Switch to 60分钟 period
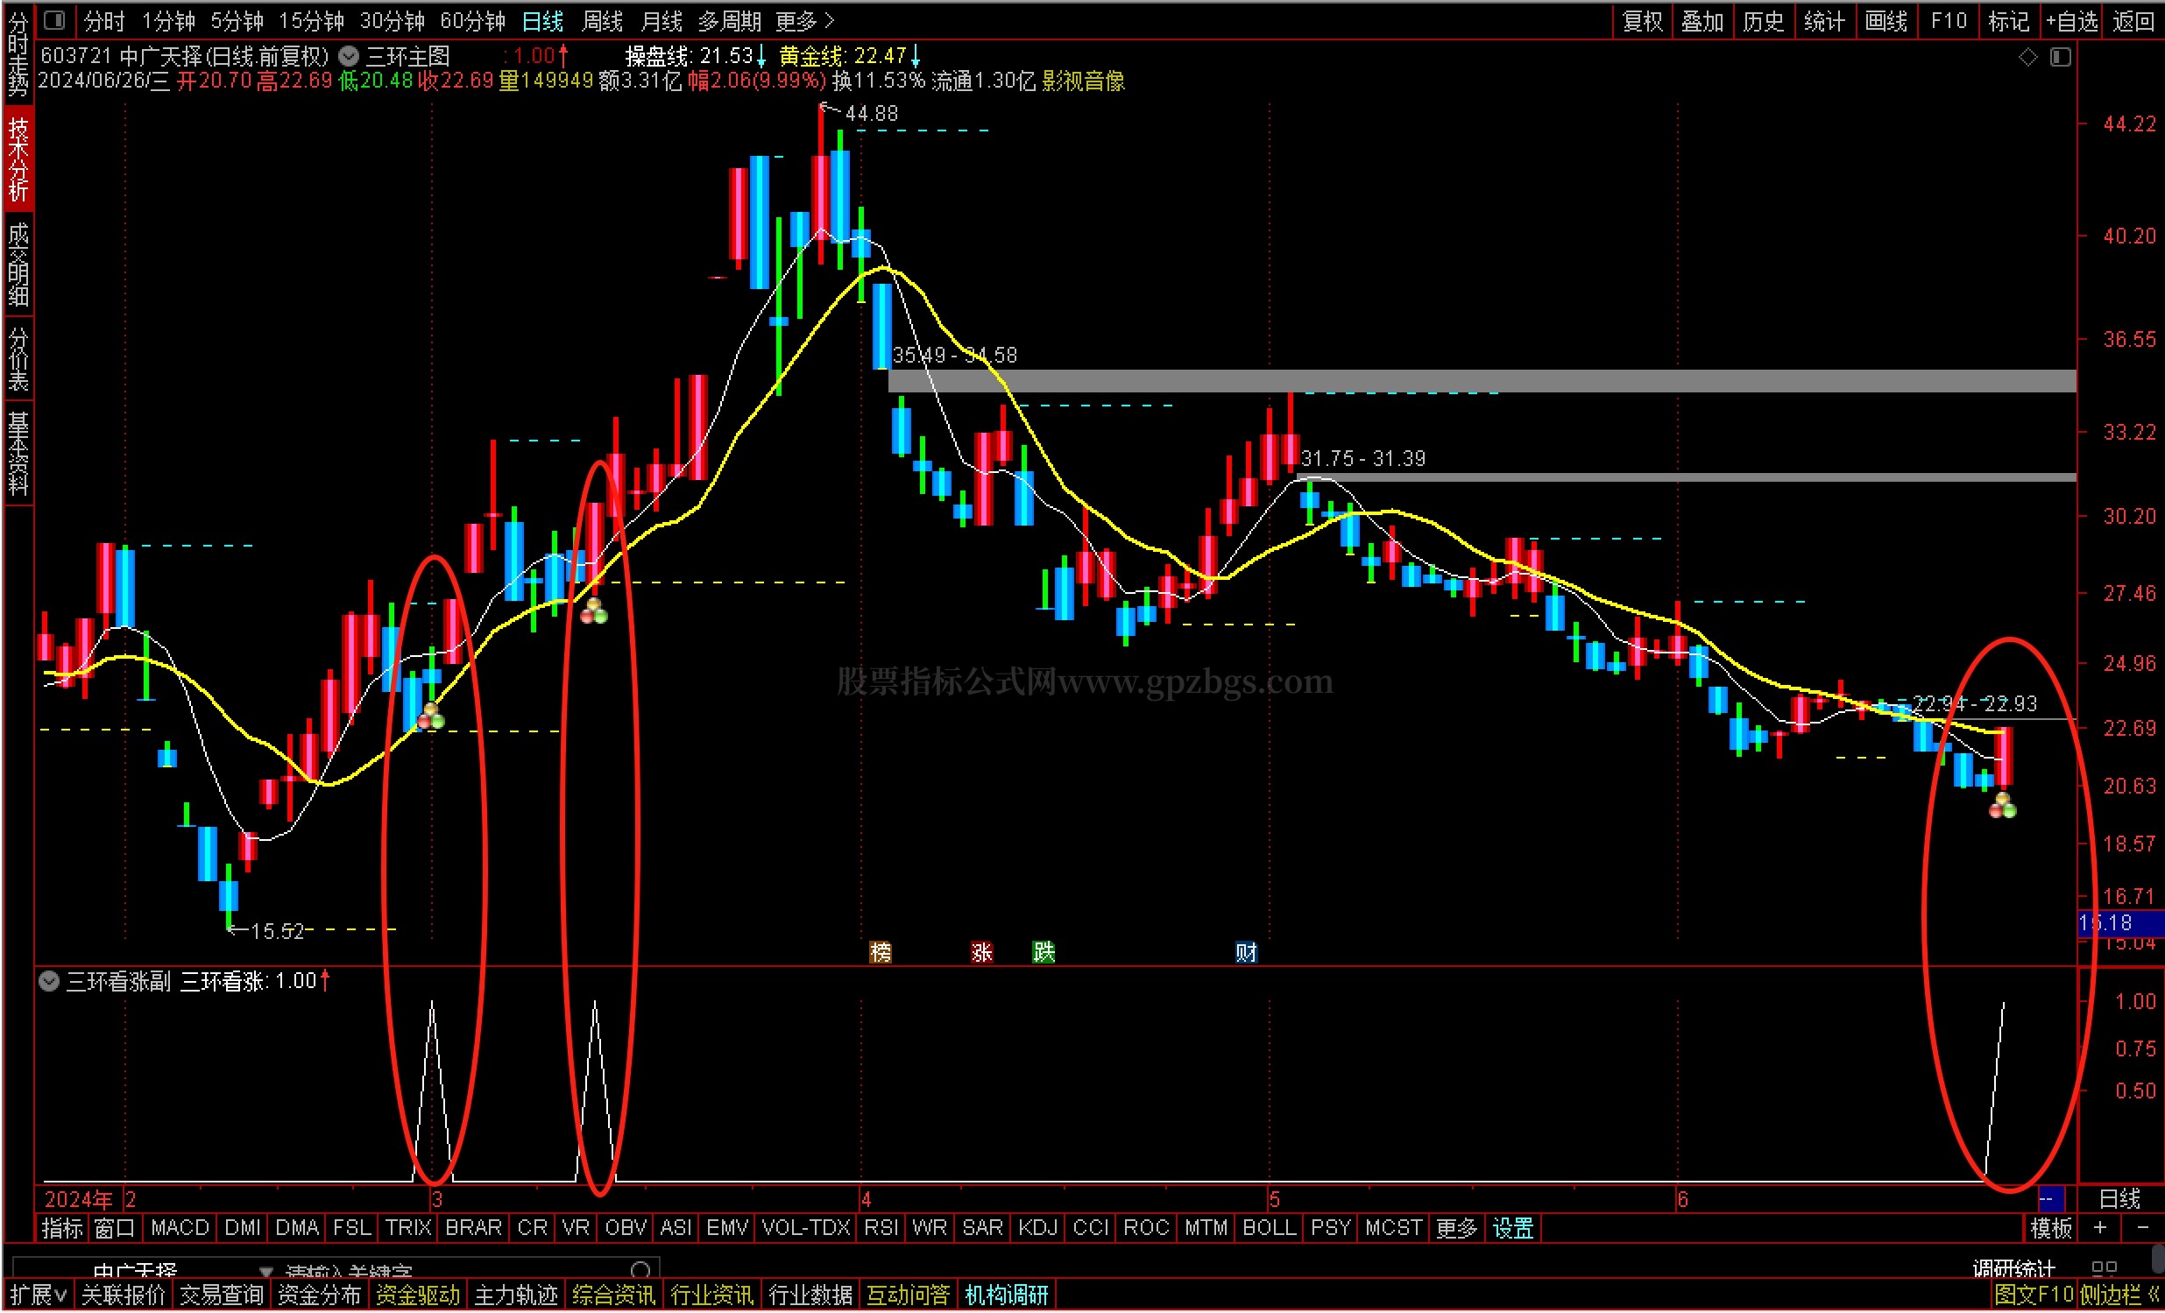Image resolution: width=2165 pixels, height=1313 pixels. [x=473, y=20]
